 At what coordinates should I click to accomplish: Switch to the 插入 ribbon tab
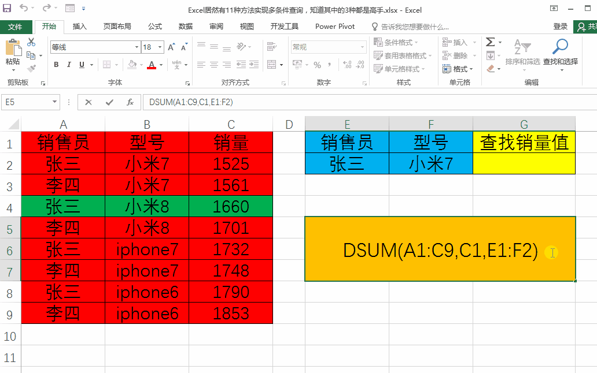pyautogui.click(x=80, y=26)
